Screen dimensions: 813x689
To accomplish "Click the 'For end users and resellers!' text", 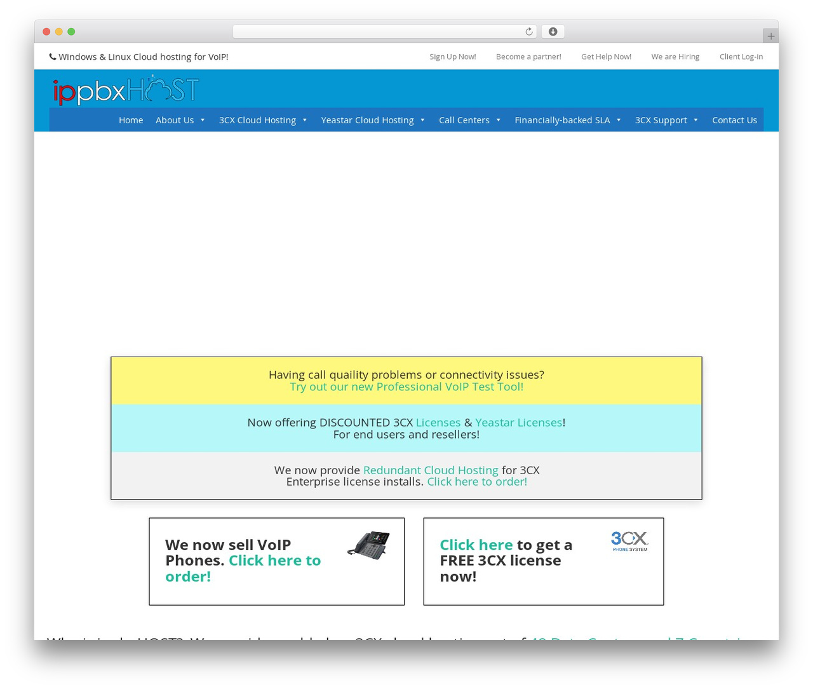I will tap(406, 434).
